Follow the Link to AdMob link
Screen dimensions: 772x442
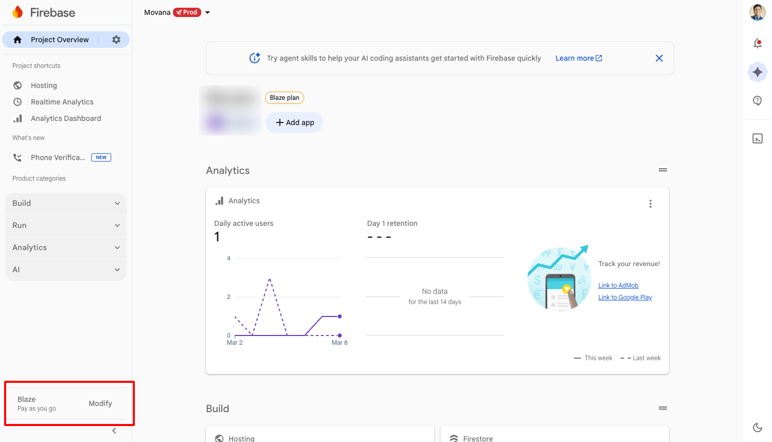pyautogui.click(x=618, y=286)
